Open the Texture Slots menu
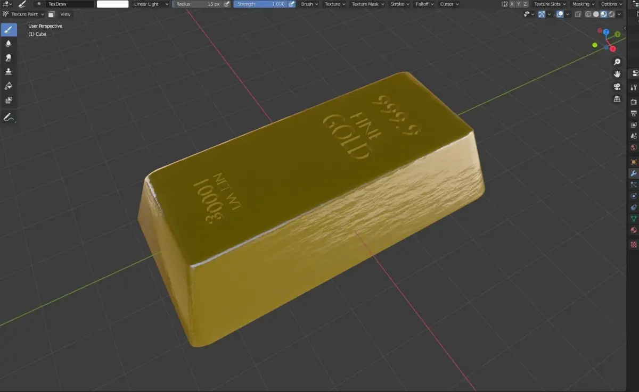Image resolution: width=639 pixels, height=392 pixels. point(550,4)
